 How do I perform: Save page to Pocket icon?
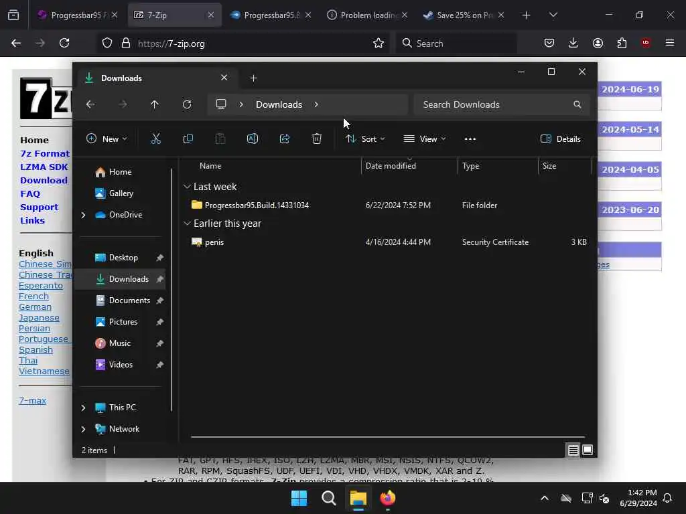549,43
